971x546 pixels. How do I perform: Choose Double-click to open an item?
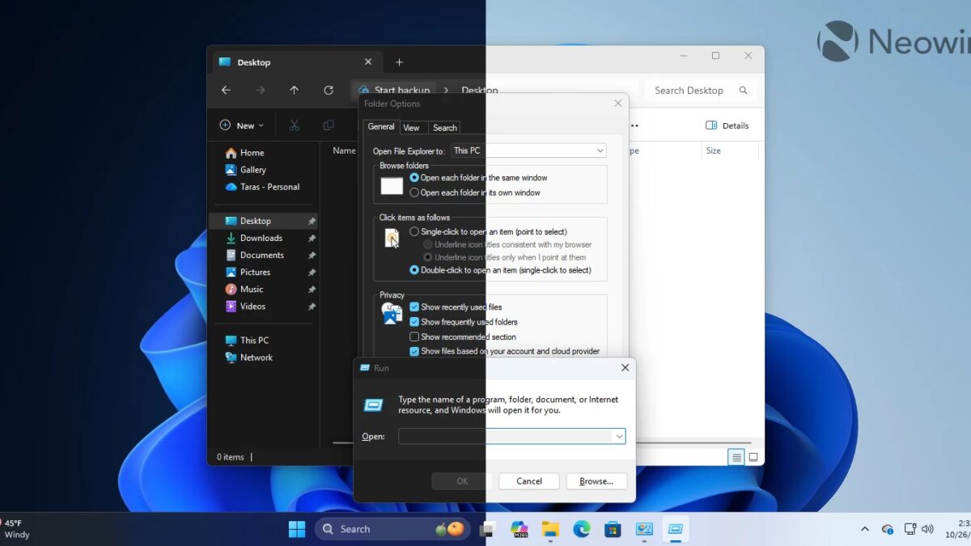click(x=500, y=270)
